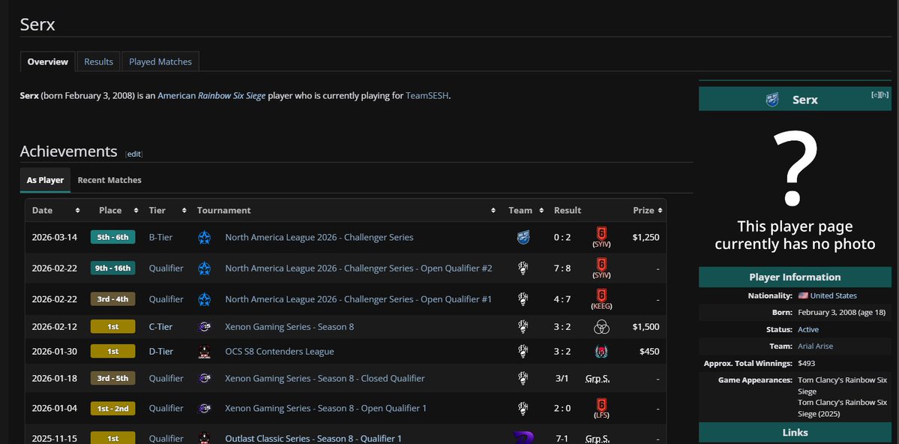The height and width of the screenshot is (444, 899).
Task: Click TeamSESH logo in Xenon Season 8 row
Action: coord(523,326)
